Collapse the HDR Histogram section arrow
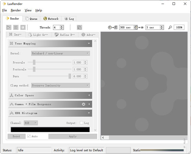 [89, 113]
